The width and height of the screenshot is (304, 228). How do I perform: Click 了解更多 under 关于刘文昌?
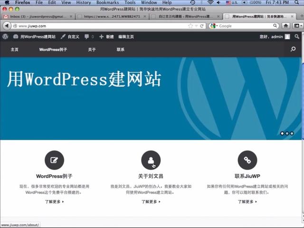(x=151, y=201)
